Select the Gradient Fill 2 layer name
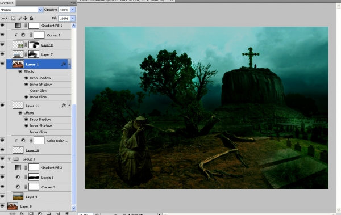Image resolution: width=341 pixels, height=215 pixels. (52, 168)
